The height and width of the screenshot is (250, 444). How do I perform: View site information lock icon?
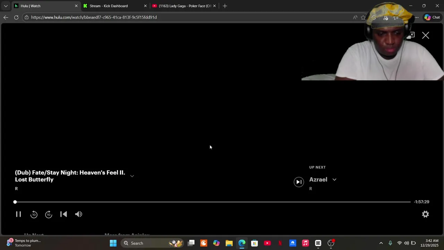coord(26,17)
